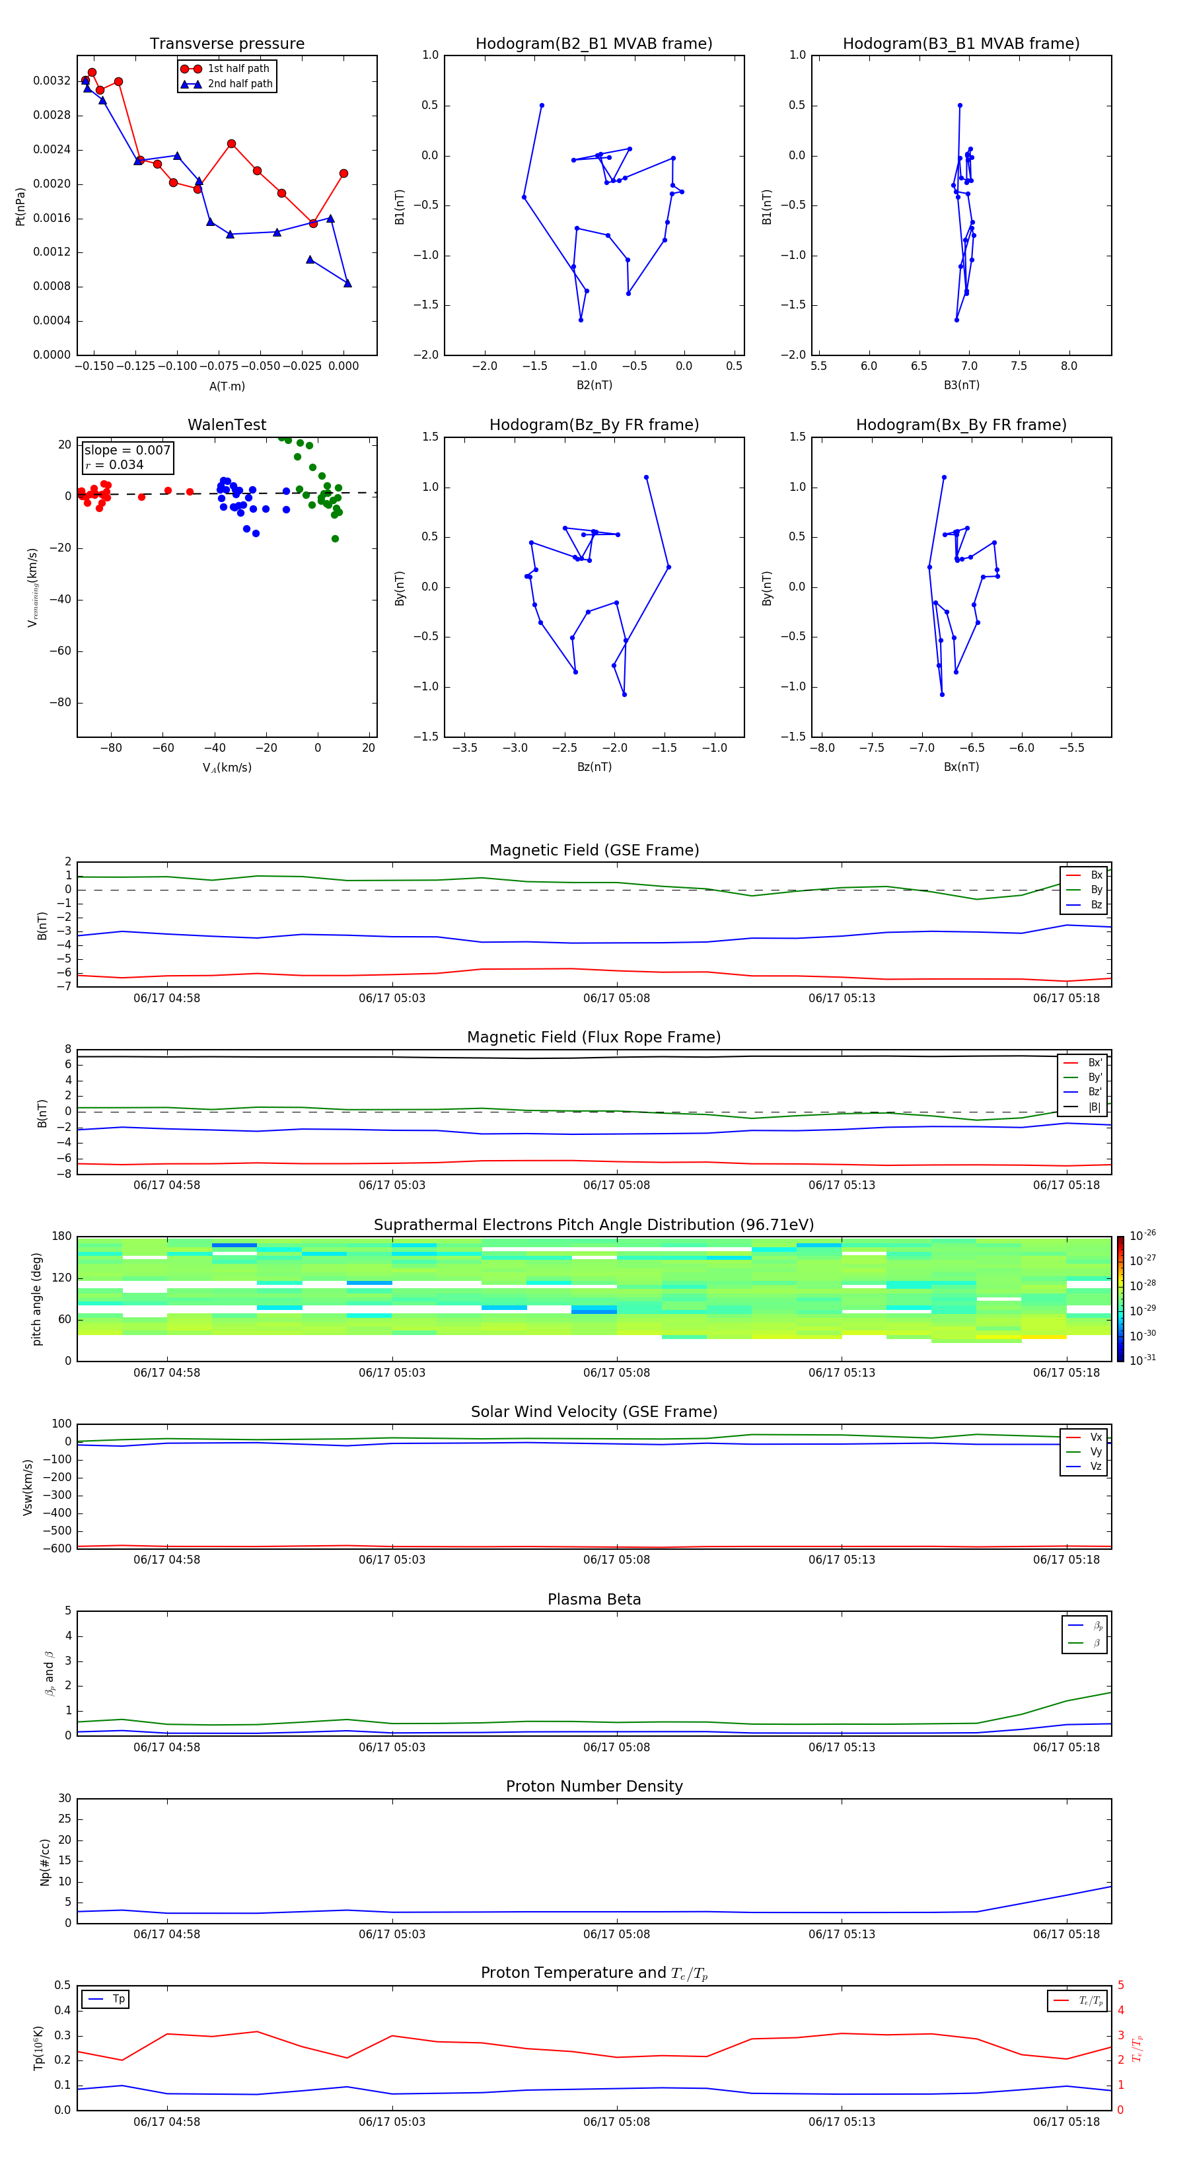Click the 'Np(#/cc)' y-axis label
Screen dimensions: 1189x2180
pos(45,1862)
